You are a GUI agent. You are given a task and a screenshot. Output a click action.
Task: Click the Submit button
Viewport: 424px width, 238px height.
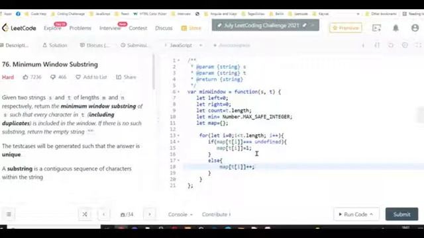[401, 214]
